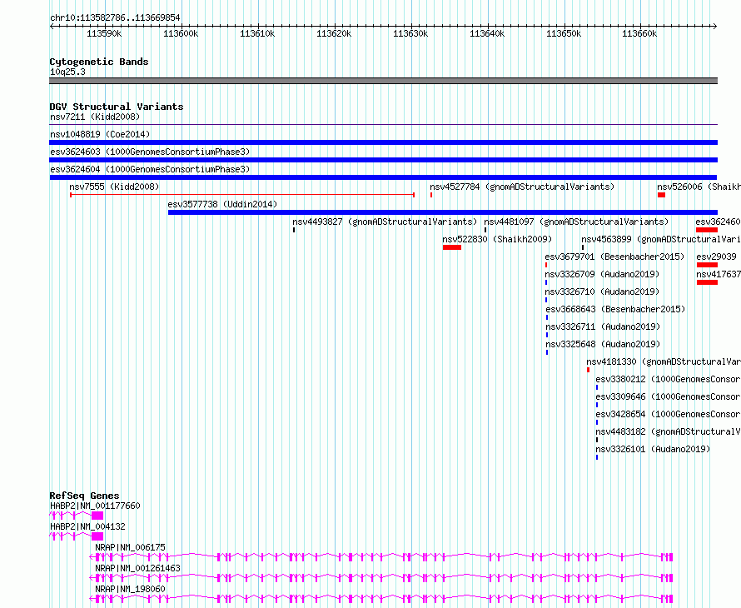Open variant nsv4563899 label

pos(661,239)
